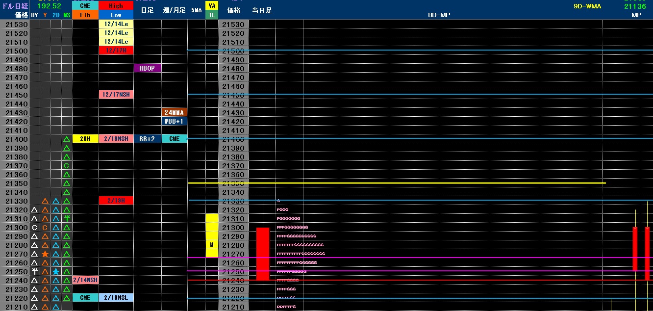Click the white triangle in the 21230 row

[x=34, y=289]
